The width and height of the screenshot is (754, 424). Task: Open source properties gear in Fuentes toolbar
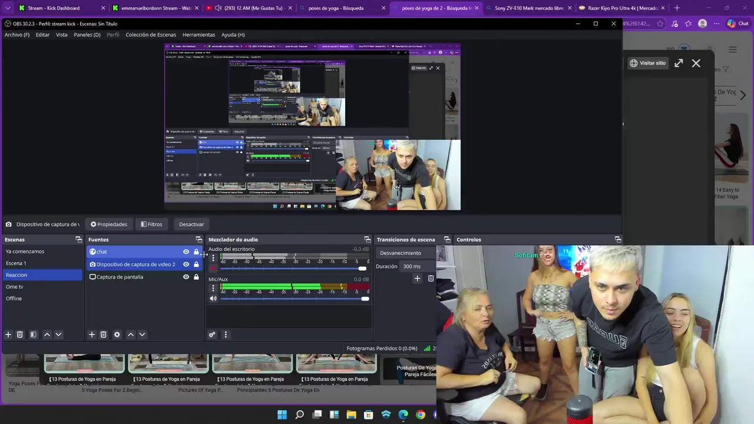[x=117, y=334]
